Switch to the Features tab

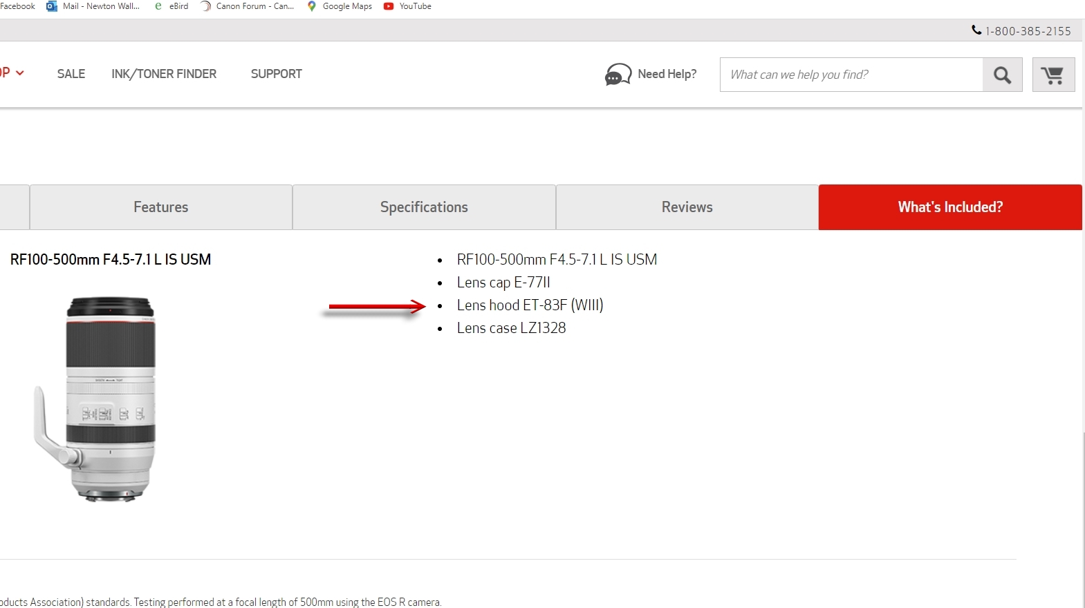click(x=161, y=207)
